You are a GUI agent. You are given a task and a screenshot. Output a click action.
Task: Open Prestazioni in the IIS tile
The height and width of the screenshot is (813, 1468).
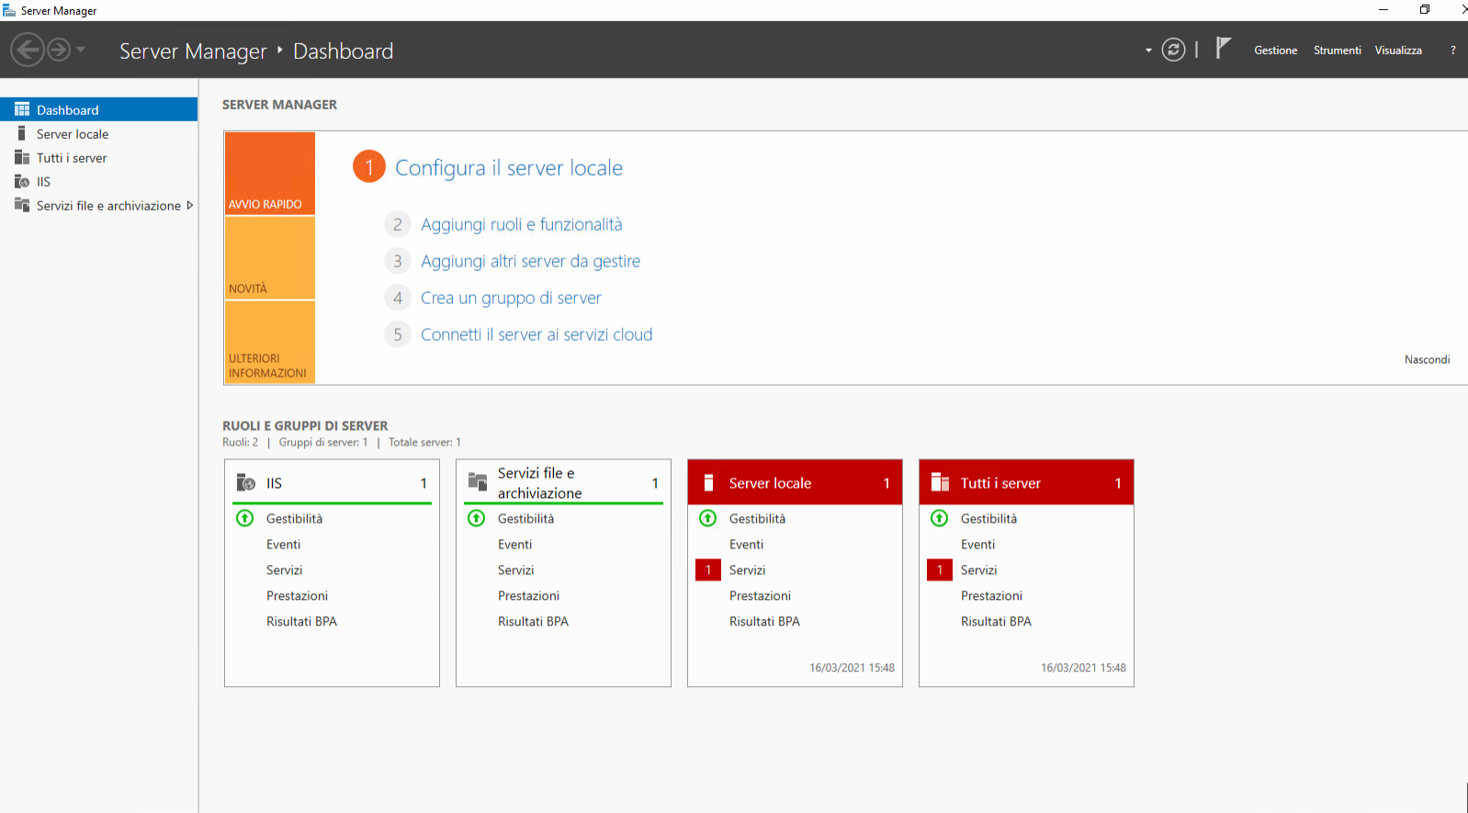297,596
